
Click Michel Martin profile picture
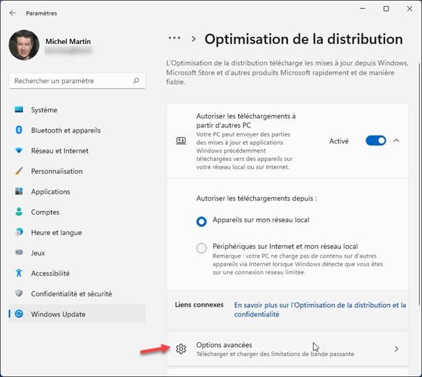[24, 45]
